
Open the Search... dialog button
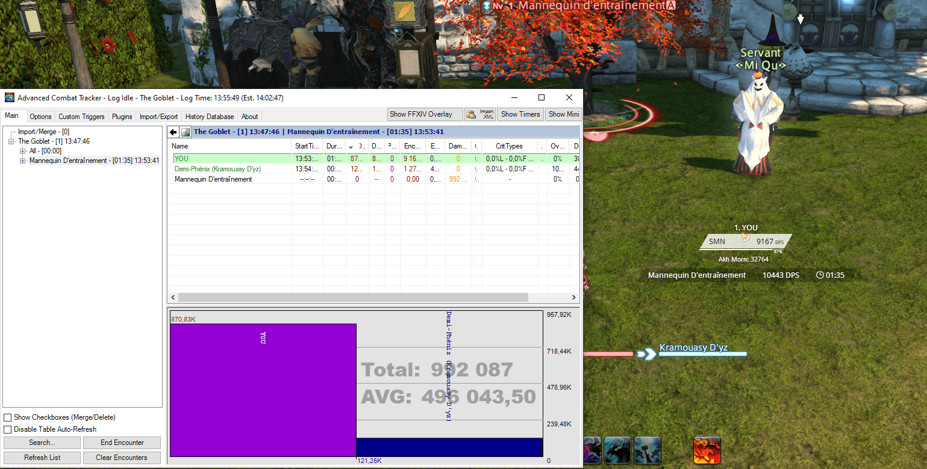[x=42, y=443]
